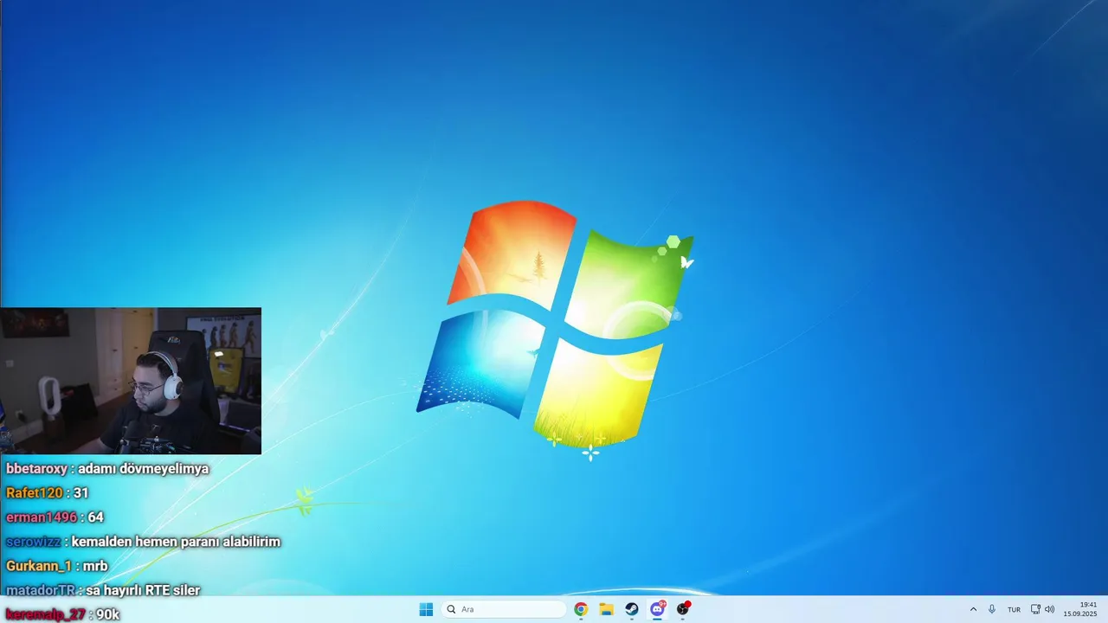Click chat username erman1496
Image resolution: width=1108 pixels, height=623 pixels.
point(42,517)
